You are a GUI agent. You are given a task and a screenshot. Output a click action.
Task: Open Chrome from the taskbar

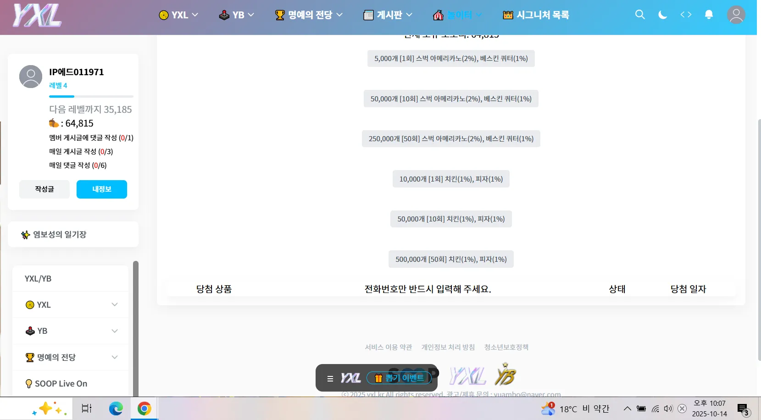[144, 408]
